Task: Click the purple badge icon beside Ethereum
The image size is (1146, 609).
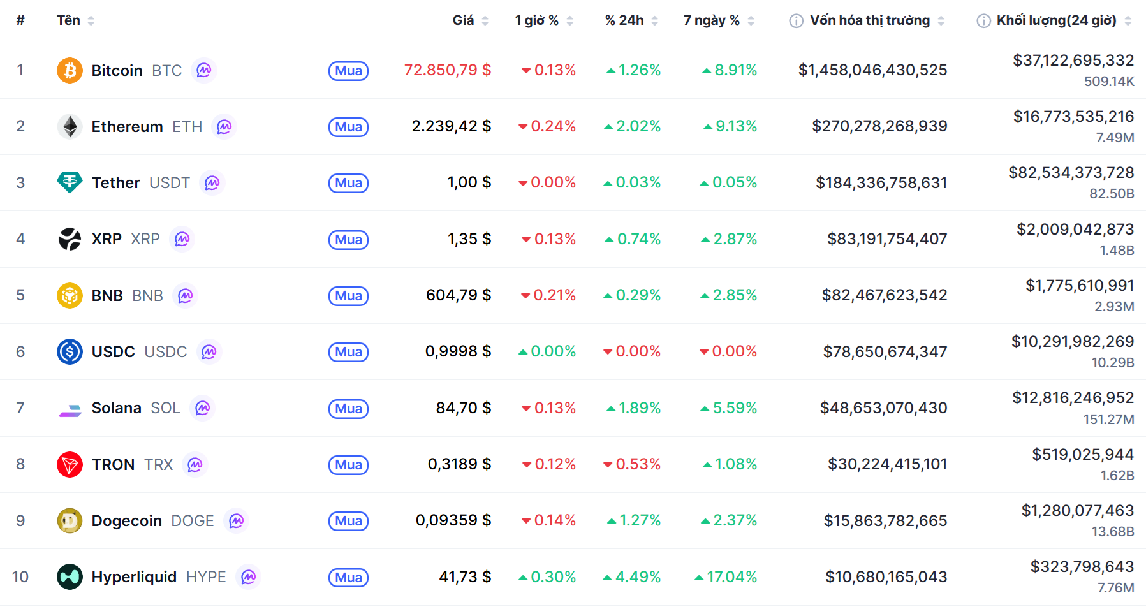Action: click(224, 127)
